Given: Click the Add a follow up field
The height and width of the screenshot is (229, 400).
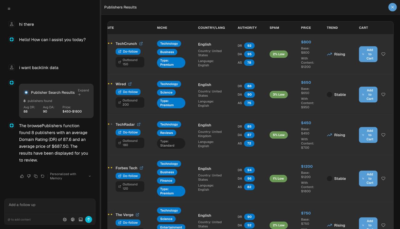Looking at the screenshot, I should coord(50,205).
